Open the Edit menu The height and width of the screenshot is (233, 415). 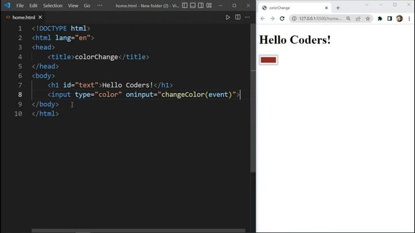(x=33, y=6)
